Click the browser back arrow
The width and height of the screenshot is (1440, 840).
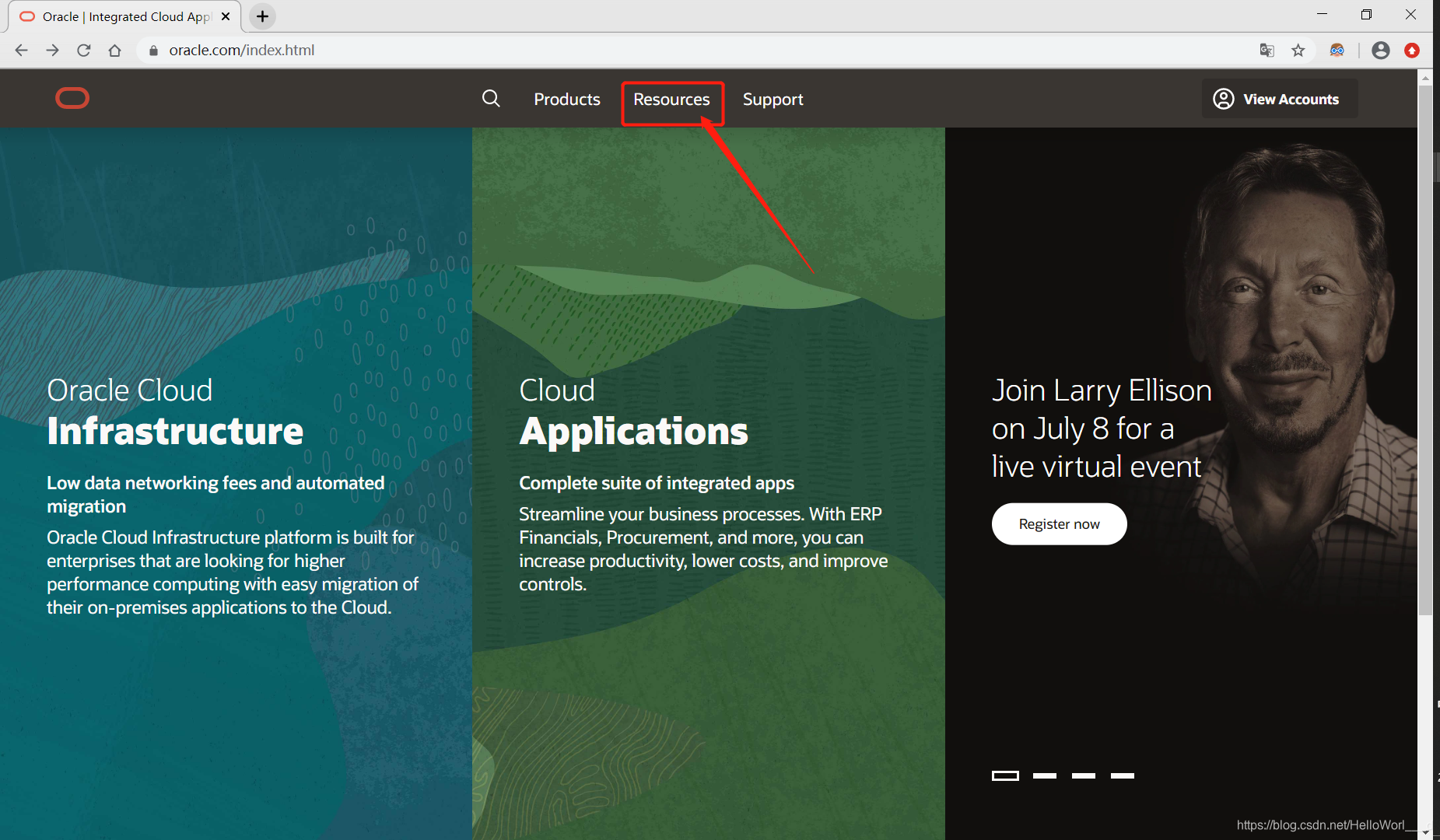tap(22, 51)
